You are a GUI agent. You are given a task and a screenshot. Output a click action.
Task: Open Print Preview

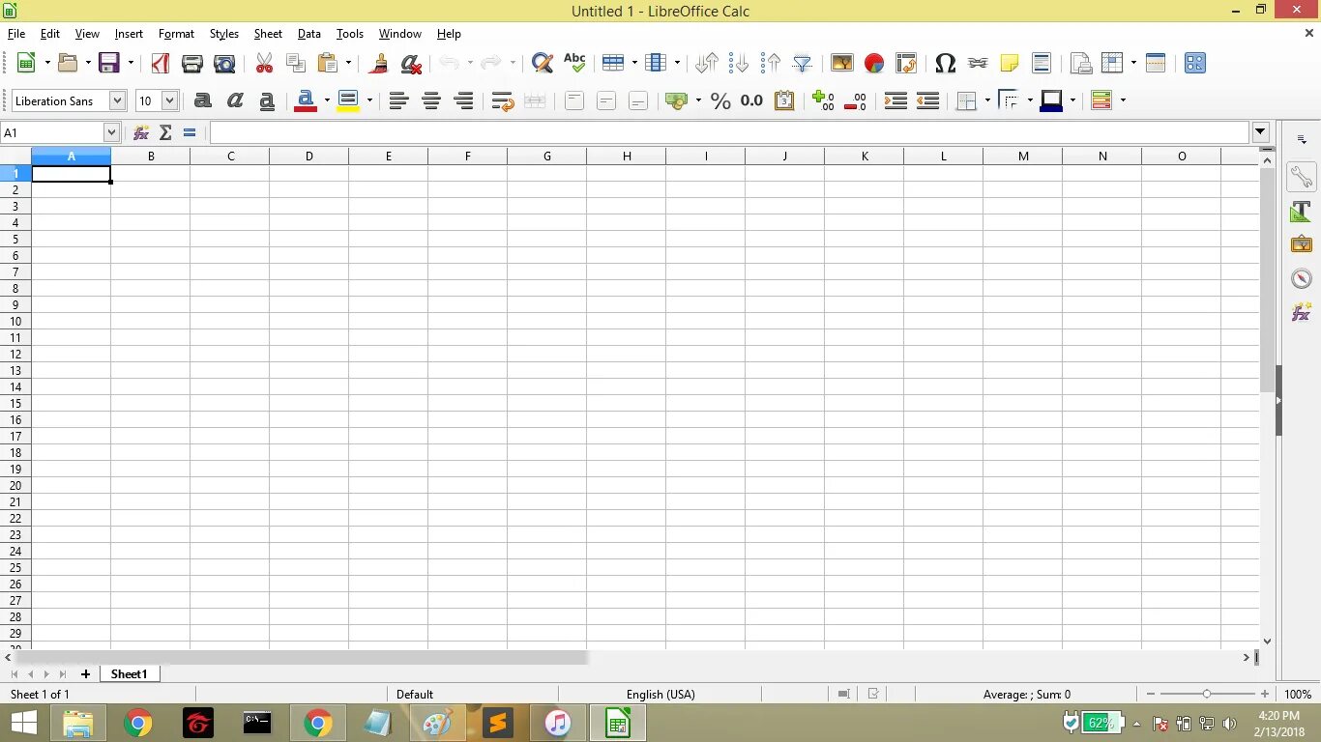tap(224, 63)
